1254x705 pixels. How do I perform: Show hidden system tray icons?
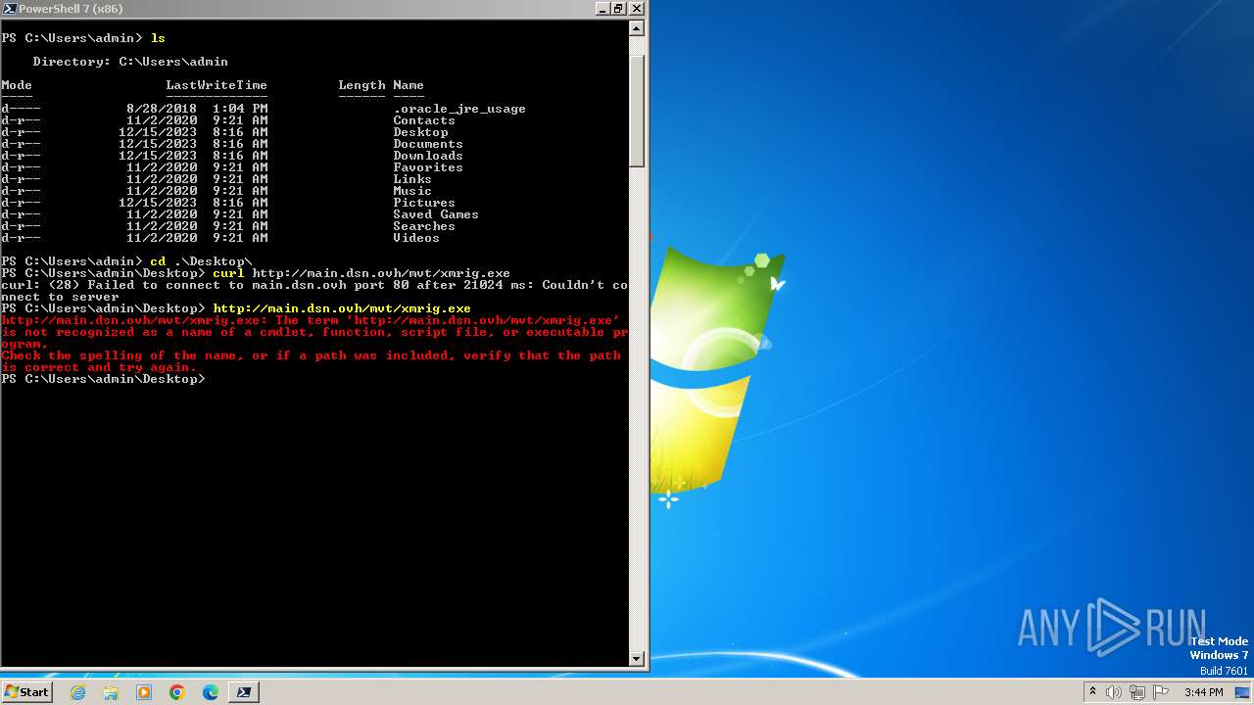[x=1092, y=692]
